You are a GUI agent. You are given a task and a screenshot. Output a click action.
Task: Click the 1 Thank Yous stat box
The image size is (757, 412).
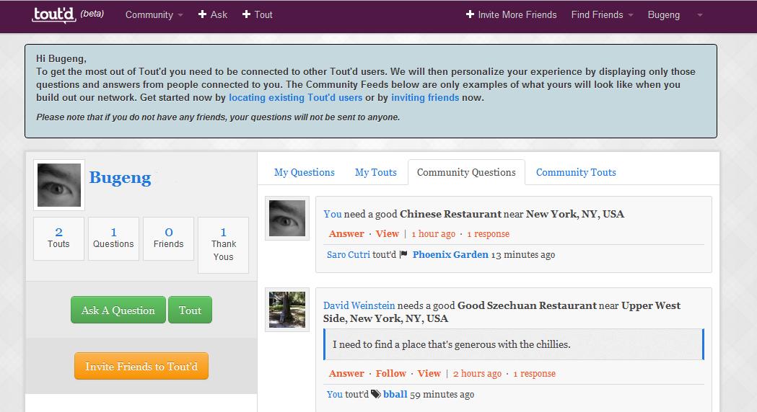coord(224,245)
